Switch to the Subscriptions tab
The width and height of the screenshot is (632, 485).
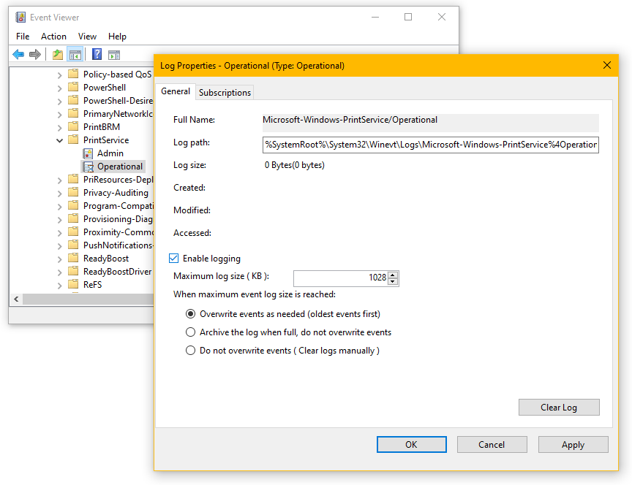pyautogui.click(x=225, y=93)
